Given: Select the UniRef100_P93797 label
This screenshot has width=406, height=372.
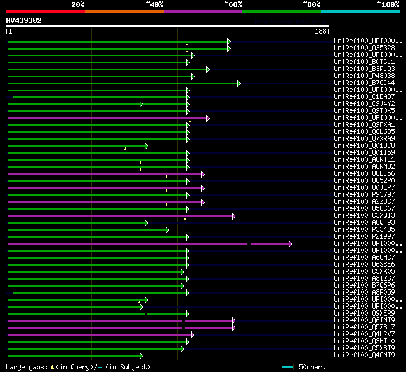Looking at the screenshot, I should pyautogui.click(x=364, y=195).
